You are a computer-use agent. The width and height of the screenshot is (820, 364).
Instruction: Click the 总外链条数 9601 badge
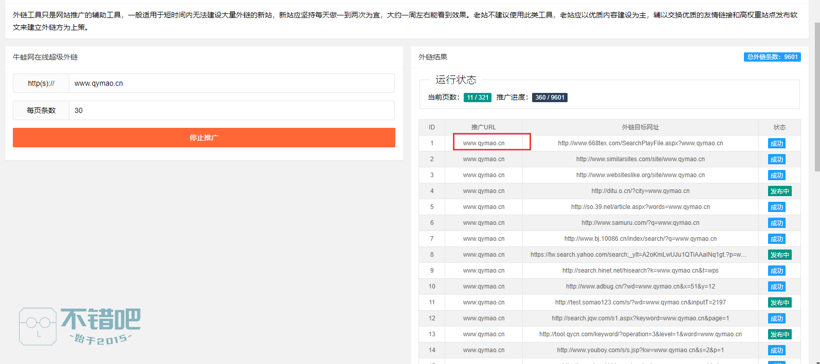click(772, 57)
